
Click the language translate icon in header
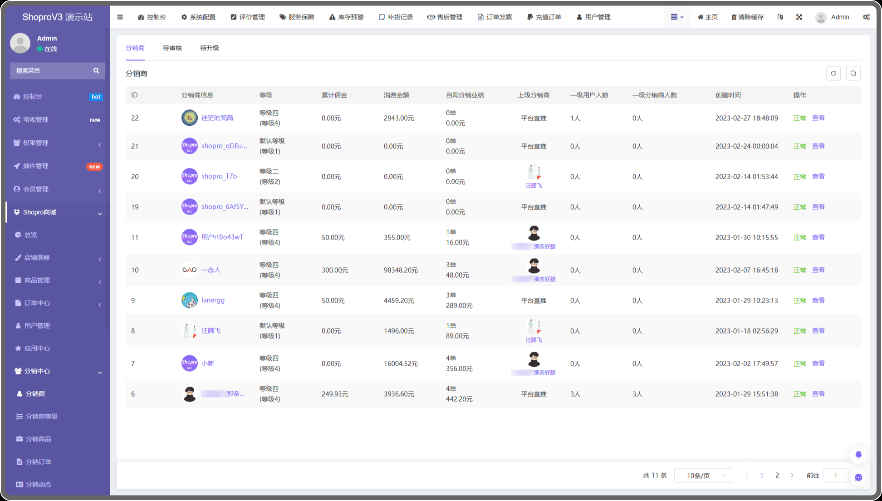pyautogui.click(x=780, y=17)
